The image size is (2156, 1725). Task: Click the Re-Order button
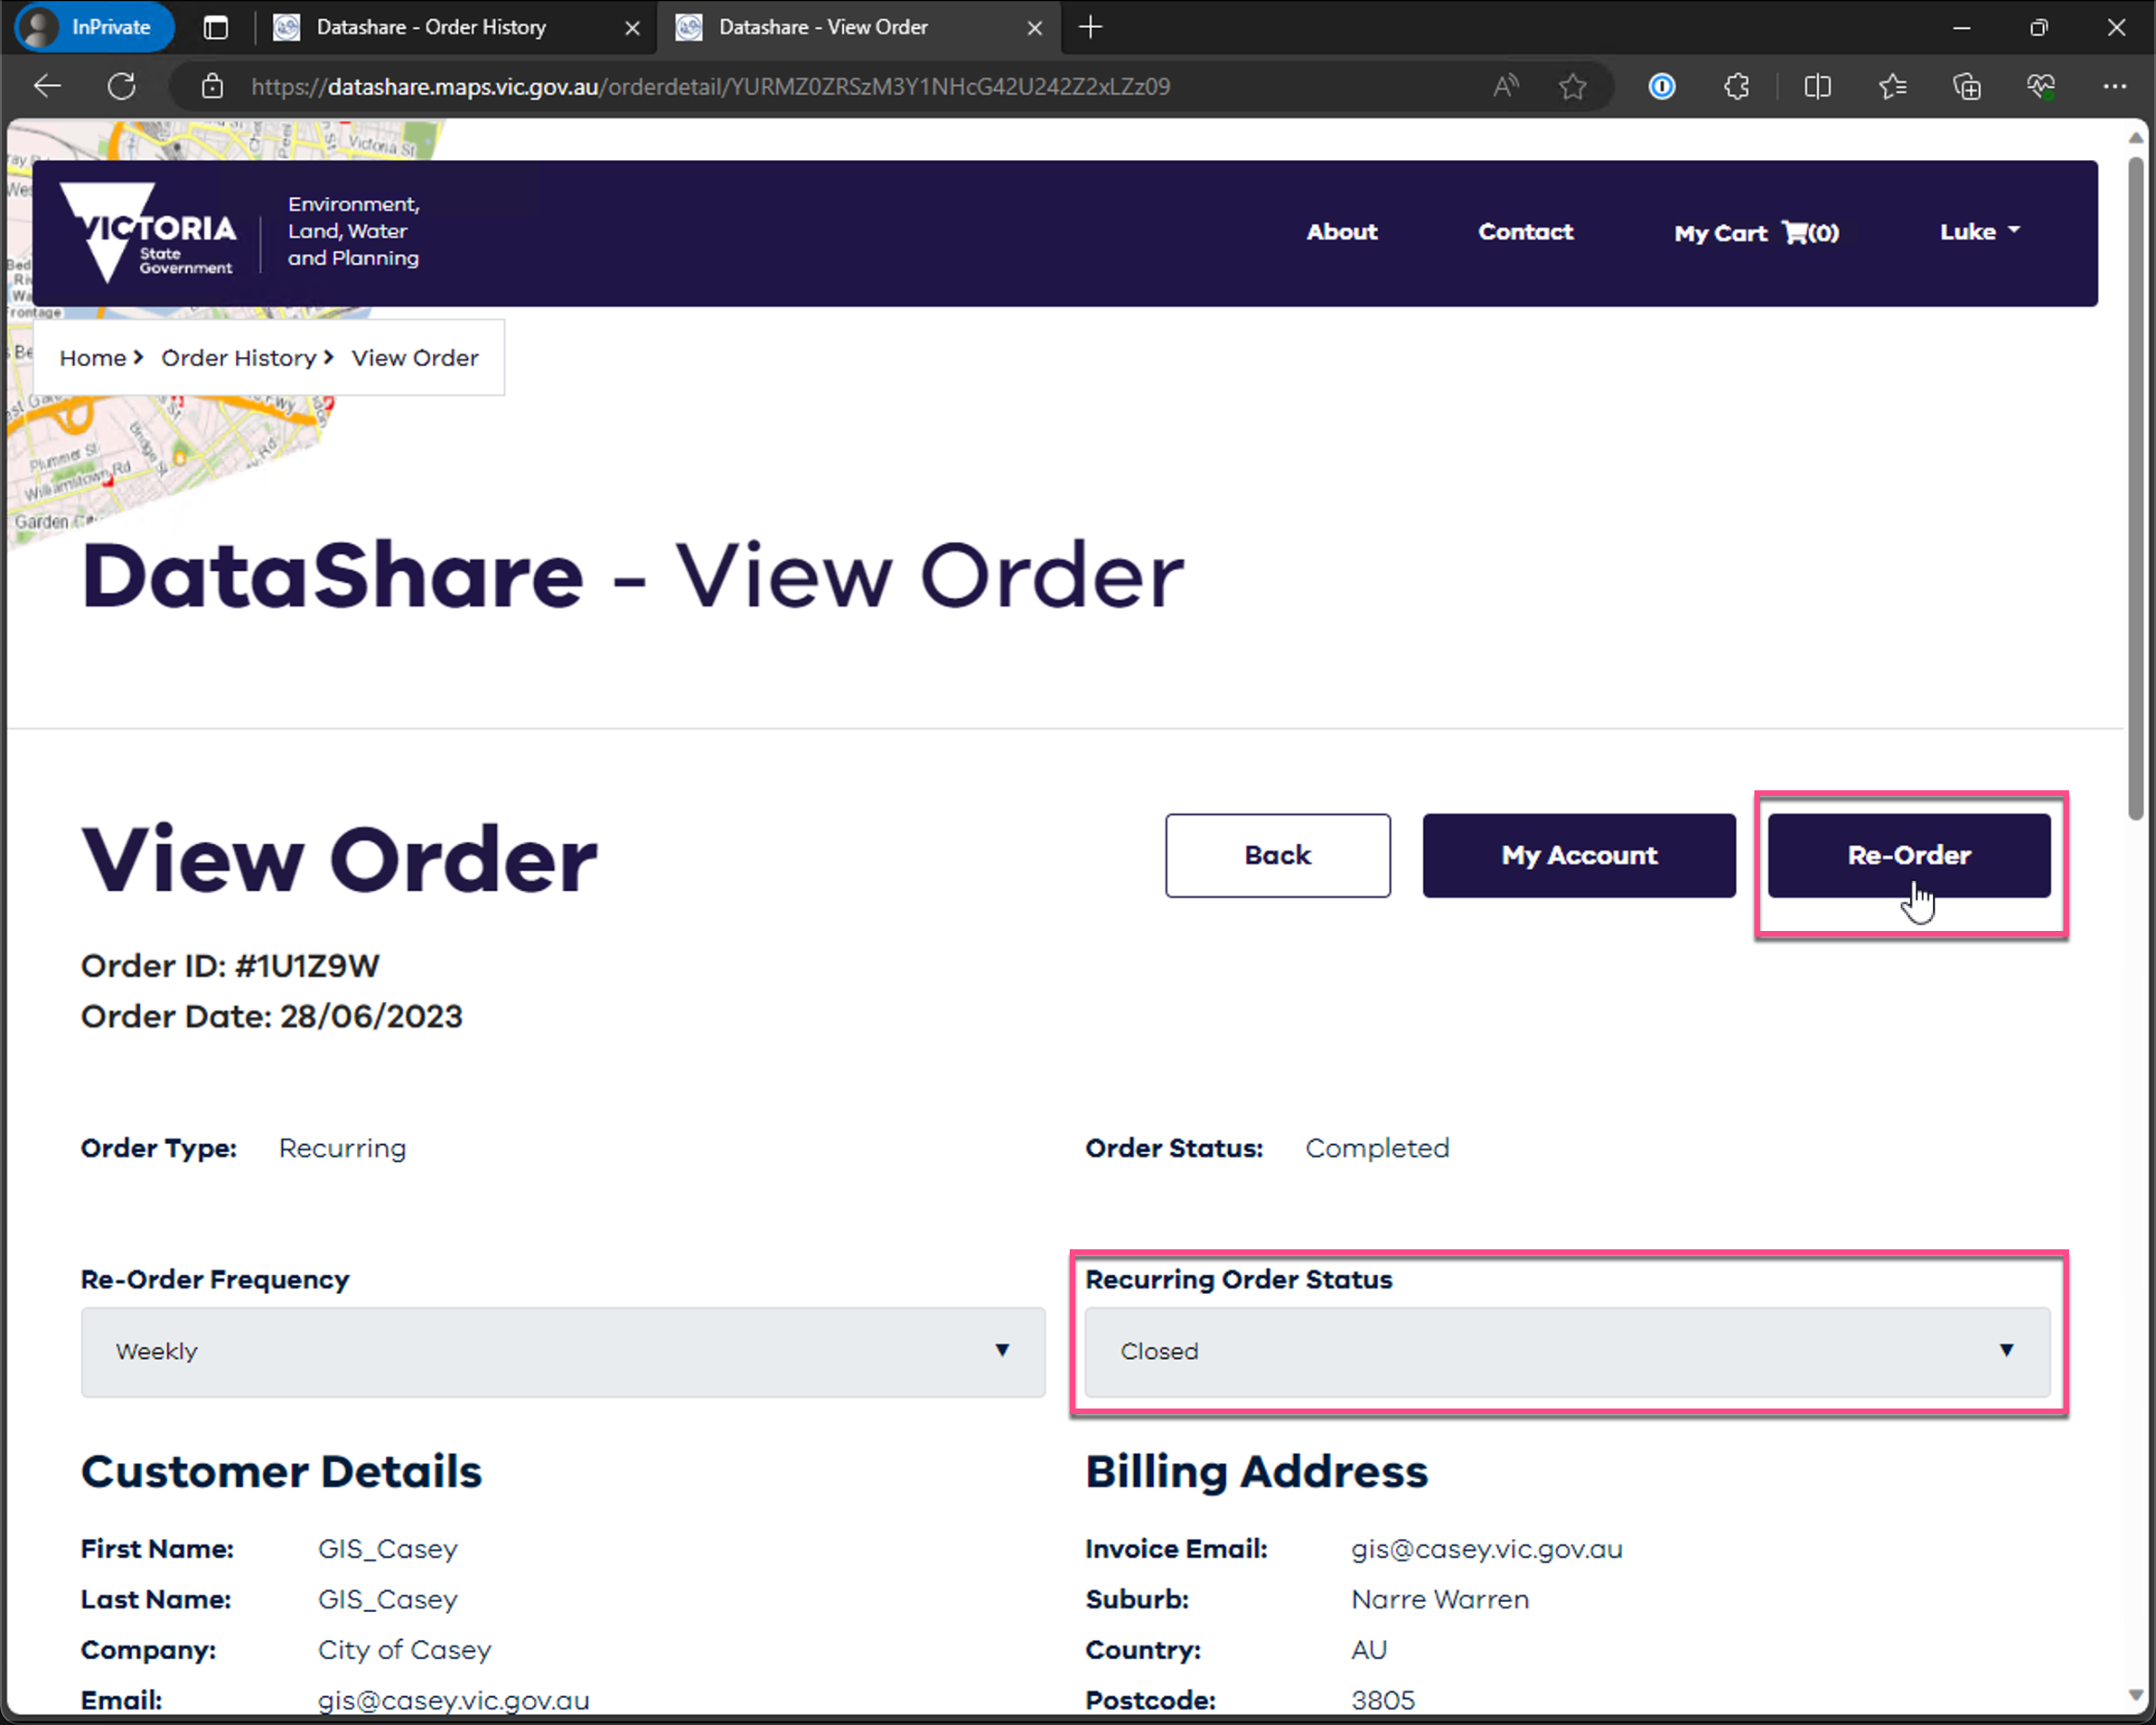[1908, 855]
